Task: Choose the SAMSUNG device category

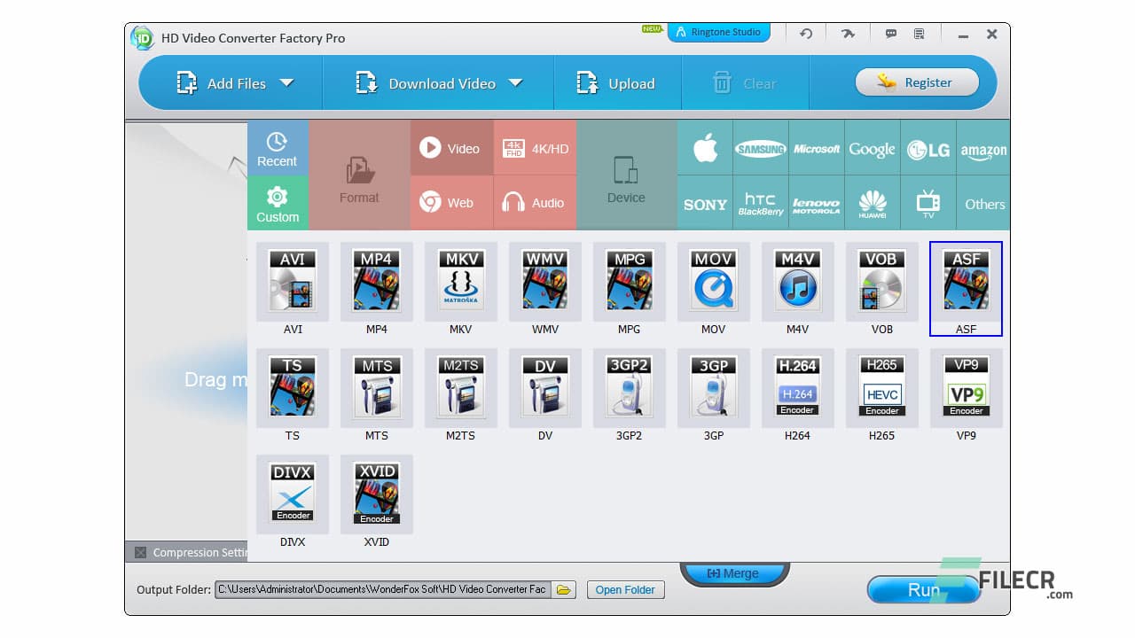Action: [760, 148]
